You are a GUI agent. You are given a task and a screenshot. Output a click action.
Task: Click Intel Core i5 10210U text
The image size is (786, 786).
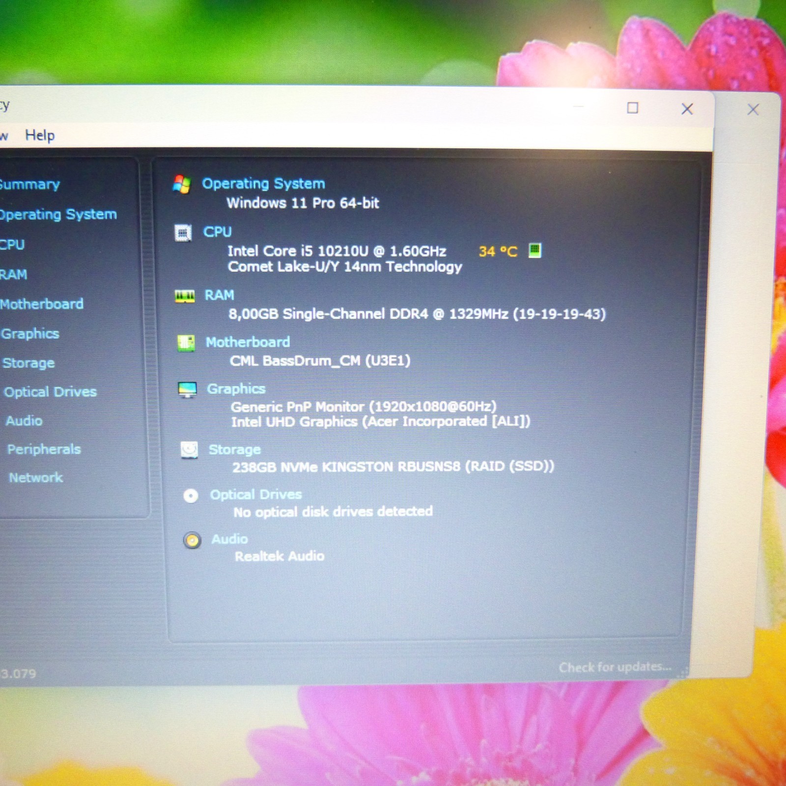pyautogui.click(x=337, y=251)
